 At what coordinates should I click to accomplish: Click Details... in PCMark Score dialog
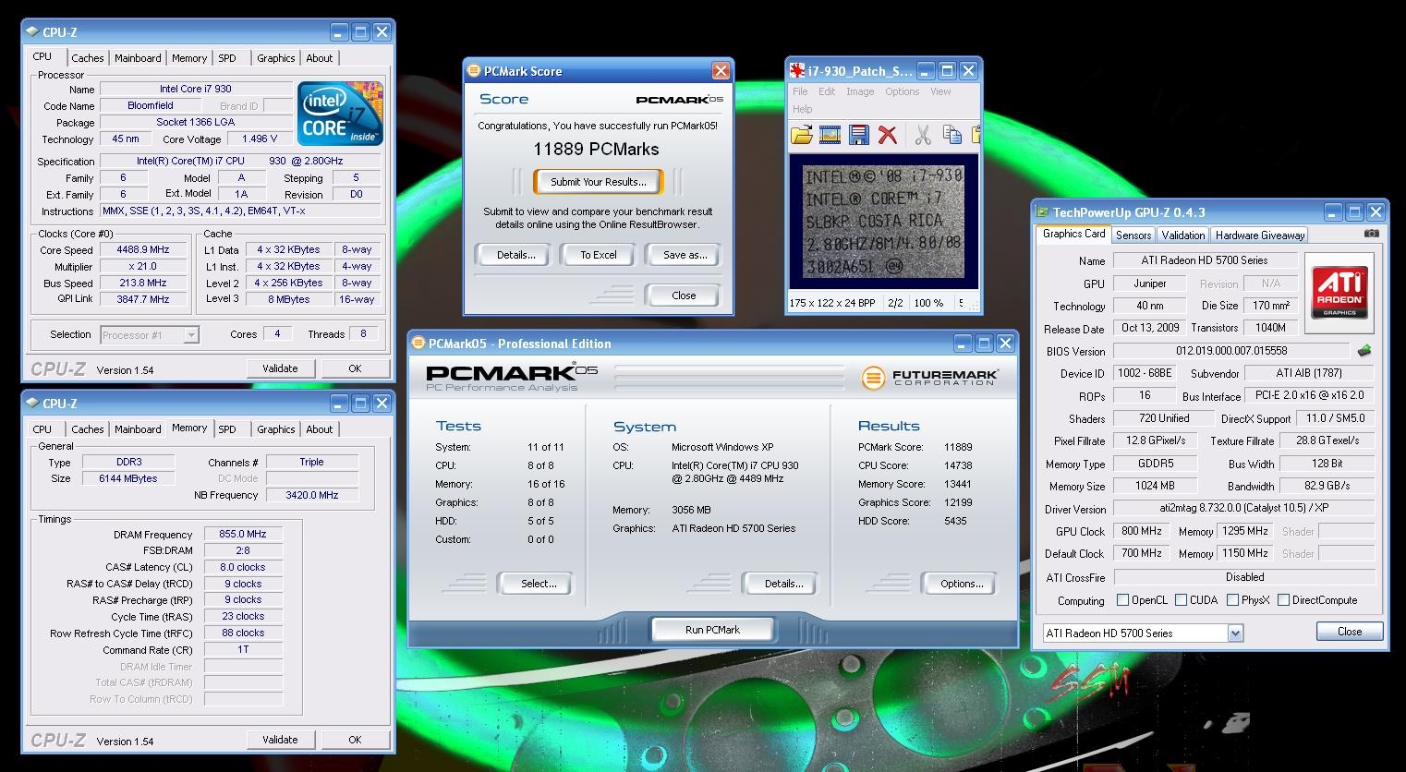(515, 255)
